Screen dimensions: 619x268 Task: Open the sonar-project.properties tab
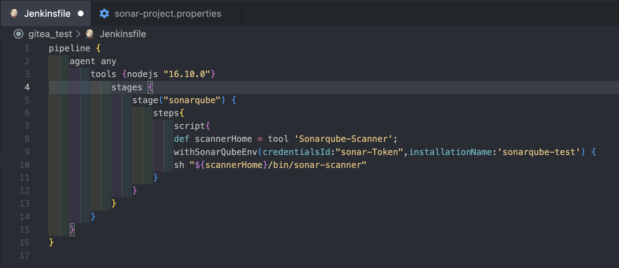pos(167,13)
